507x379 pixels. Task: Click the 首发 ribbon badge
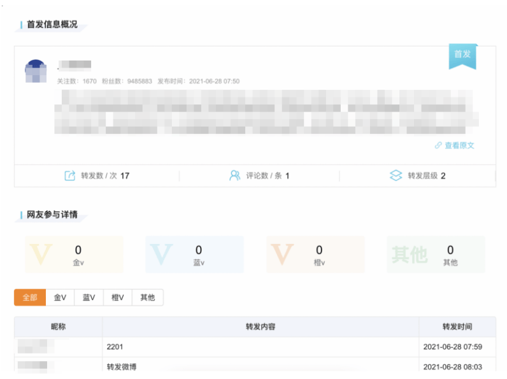pos(462,55)
